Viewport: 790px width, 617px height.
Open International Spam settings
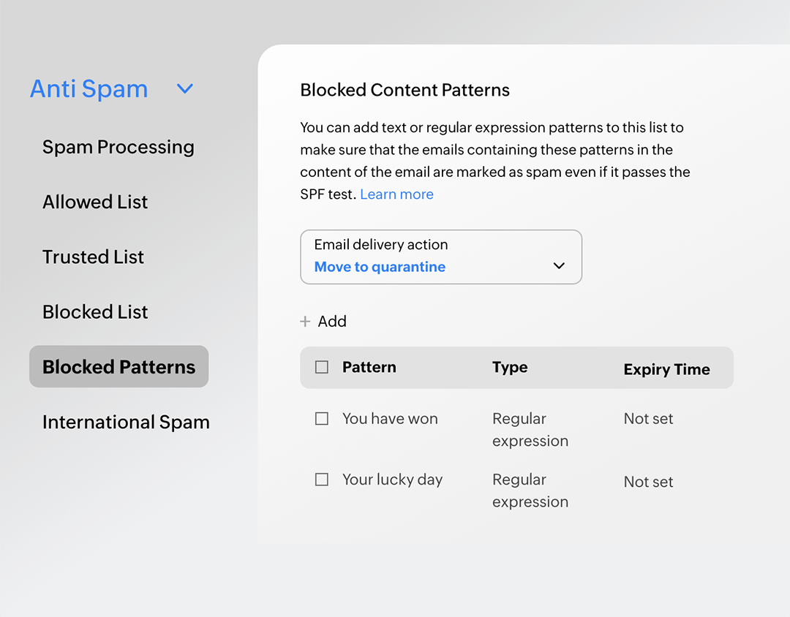[126, 422]
